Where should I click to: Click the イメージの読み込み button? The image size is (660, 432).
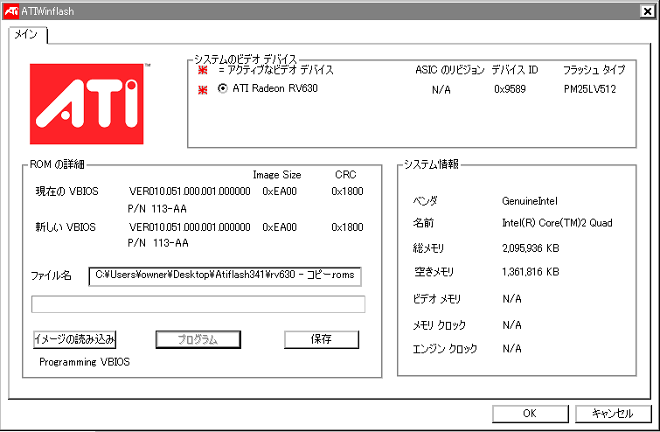(x=74, y=339)
